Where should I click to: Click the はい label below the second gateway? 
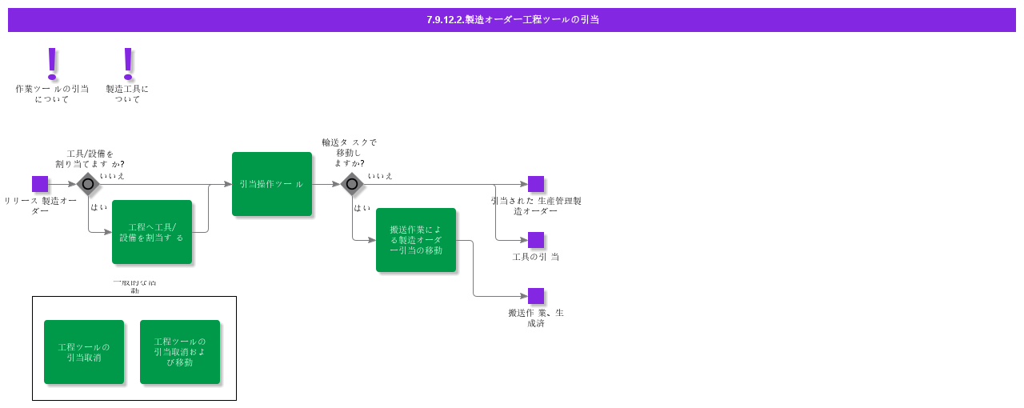tap(362, 208)
